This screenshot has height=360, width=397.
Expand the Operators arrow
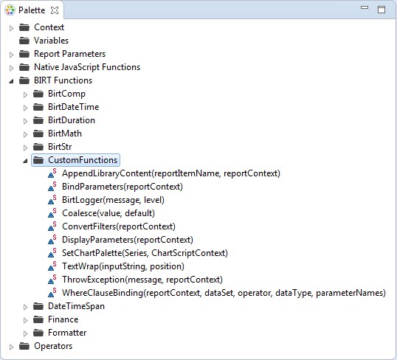pyautogui.click(x=11, y=347)
